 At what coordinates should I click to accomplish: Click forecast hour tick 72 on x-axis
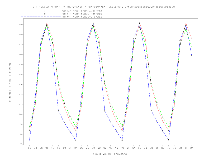point(169,148)
